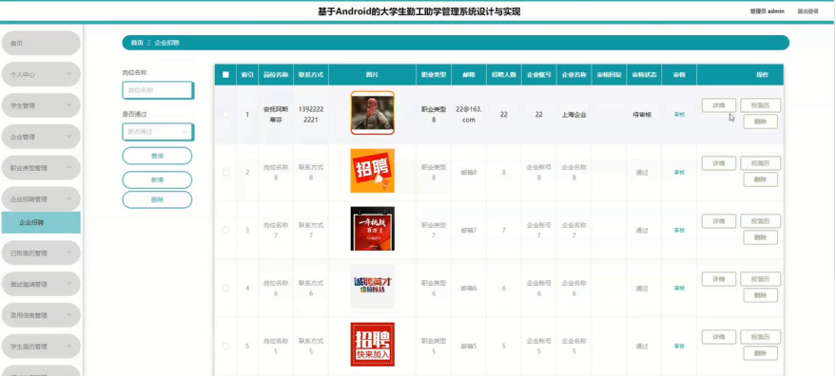Open the 是否通过 filter dropdown

(158, 132)
